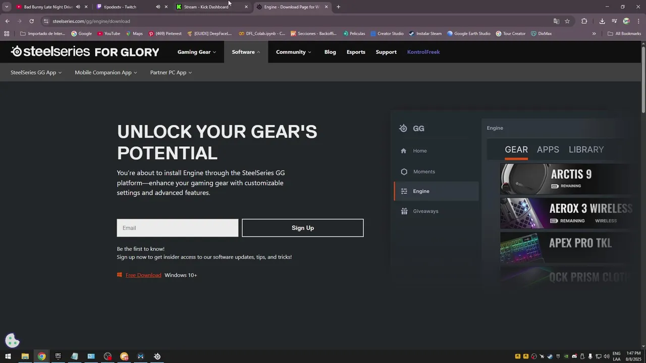Switch to the Stream Kick Dashboard tab
The image size is (646, 363).
pyautogui.click(x=207, y=7)
